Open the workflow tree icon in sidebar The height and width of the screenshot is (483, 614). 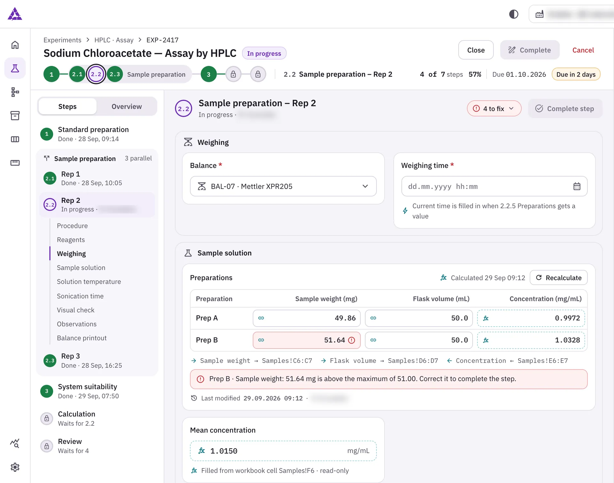pyautogui.click(x=15, y=92)
